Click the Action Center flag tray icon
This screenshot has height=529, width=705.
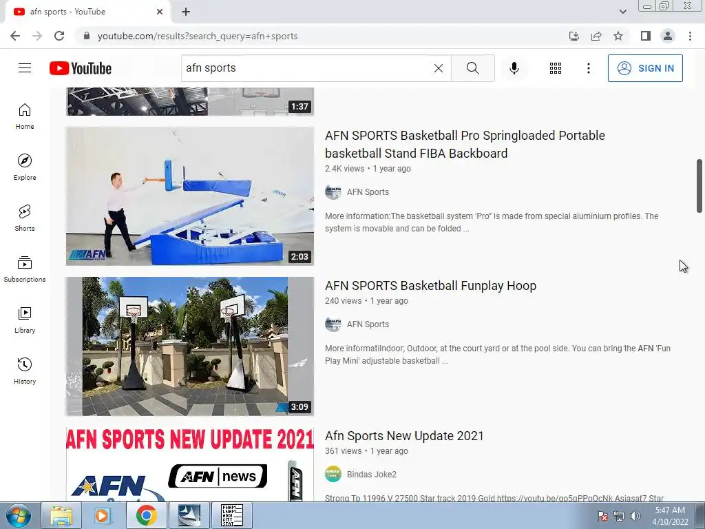[x=602, y=516]
